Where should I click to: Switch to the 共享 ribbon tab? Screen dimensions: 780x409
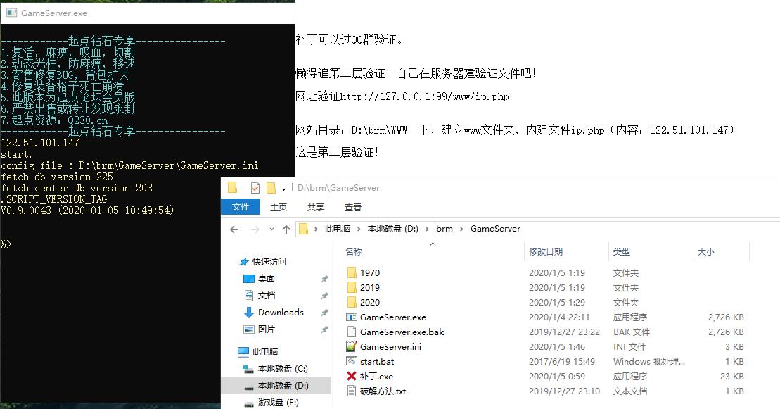click(x=316, y=207)
